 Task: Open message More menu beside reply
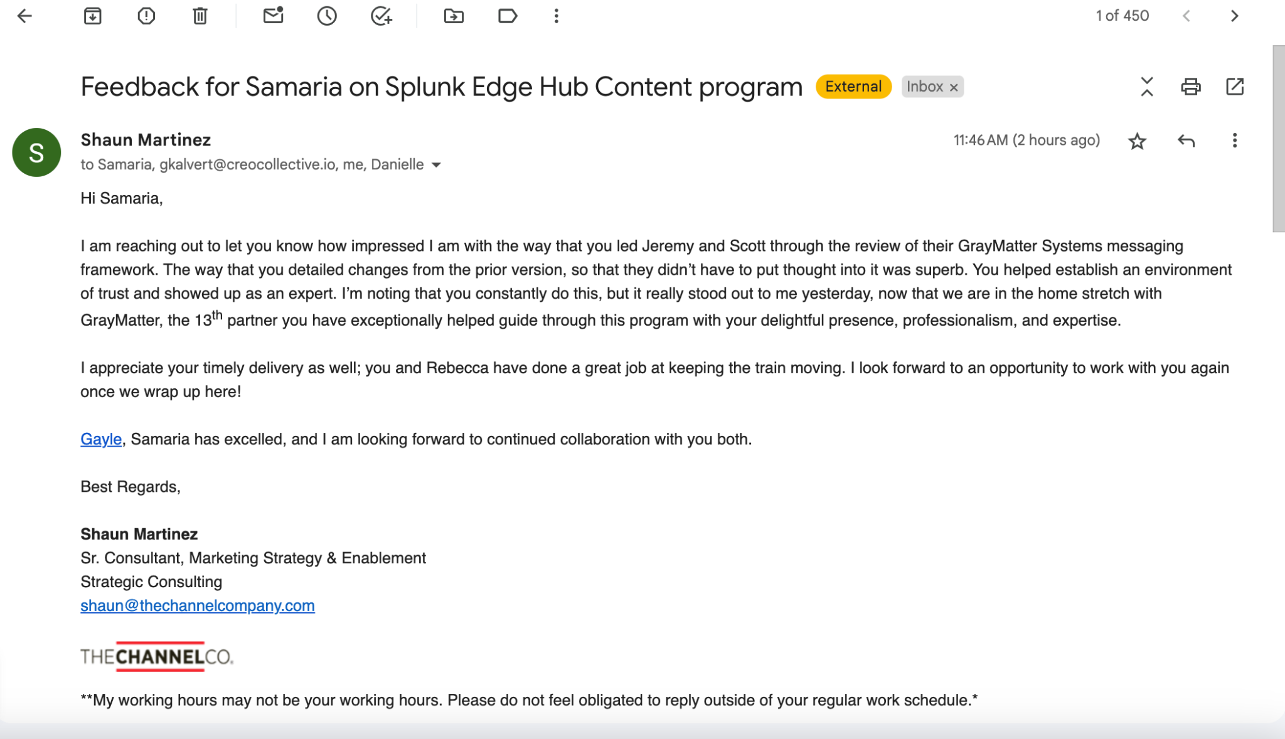[1234, 141]
